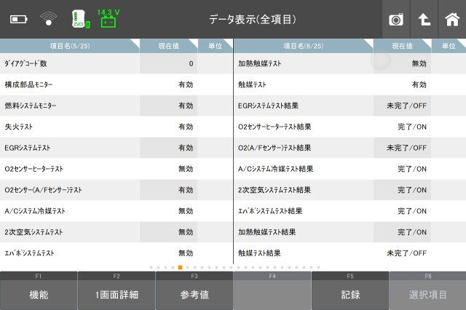Select the highlighted orange page indicator dot
This screenshot has width=466, height=310.
(x=180, y=268)
